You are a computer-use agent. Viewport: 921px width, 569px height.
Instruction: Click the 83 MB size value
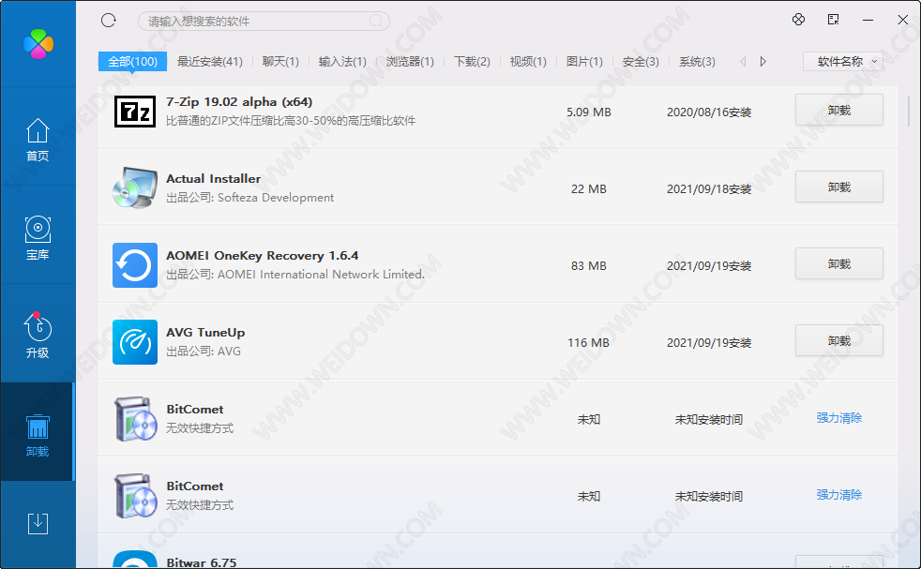tap(589, 265)
